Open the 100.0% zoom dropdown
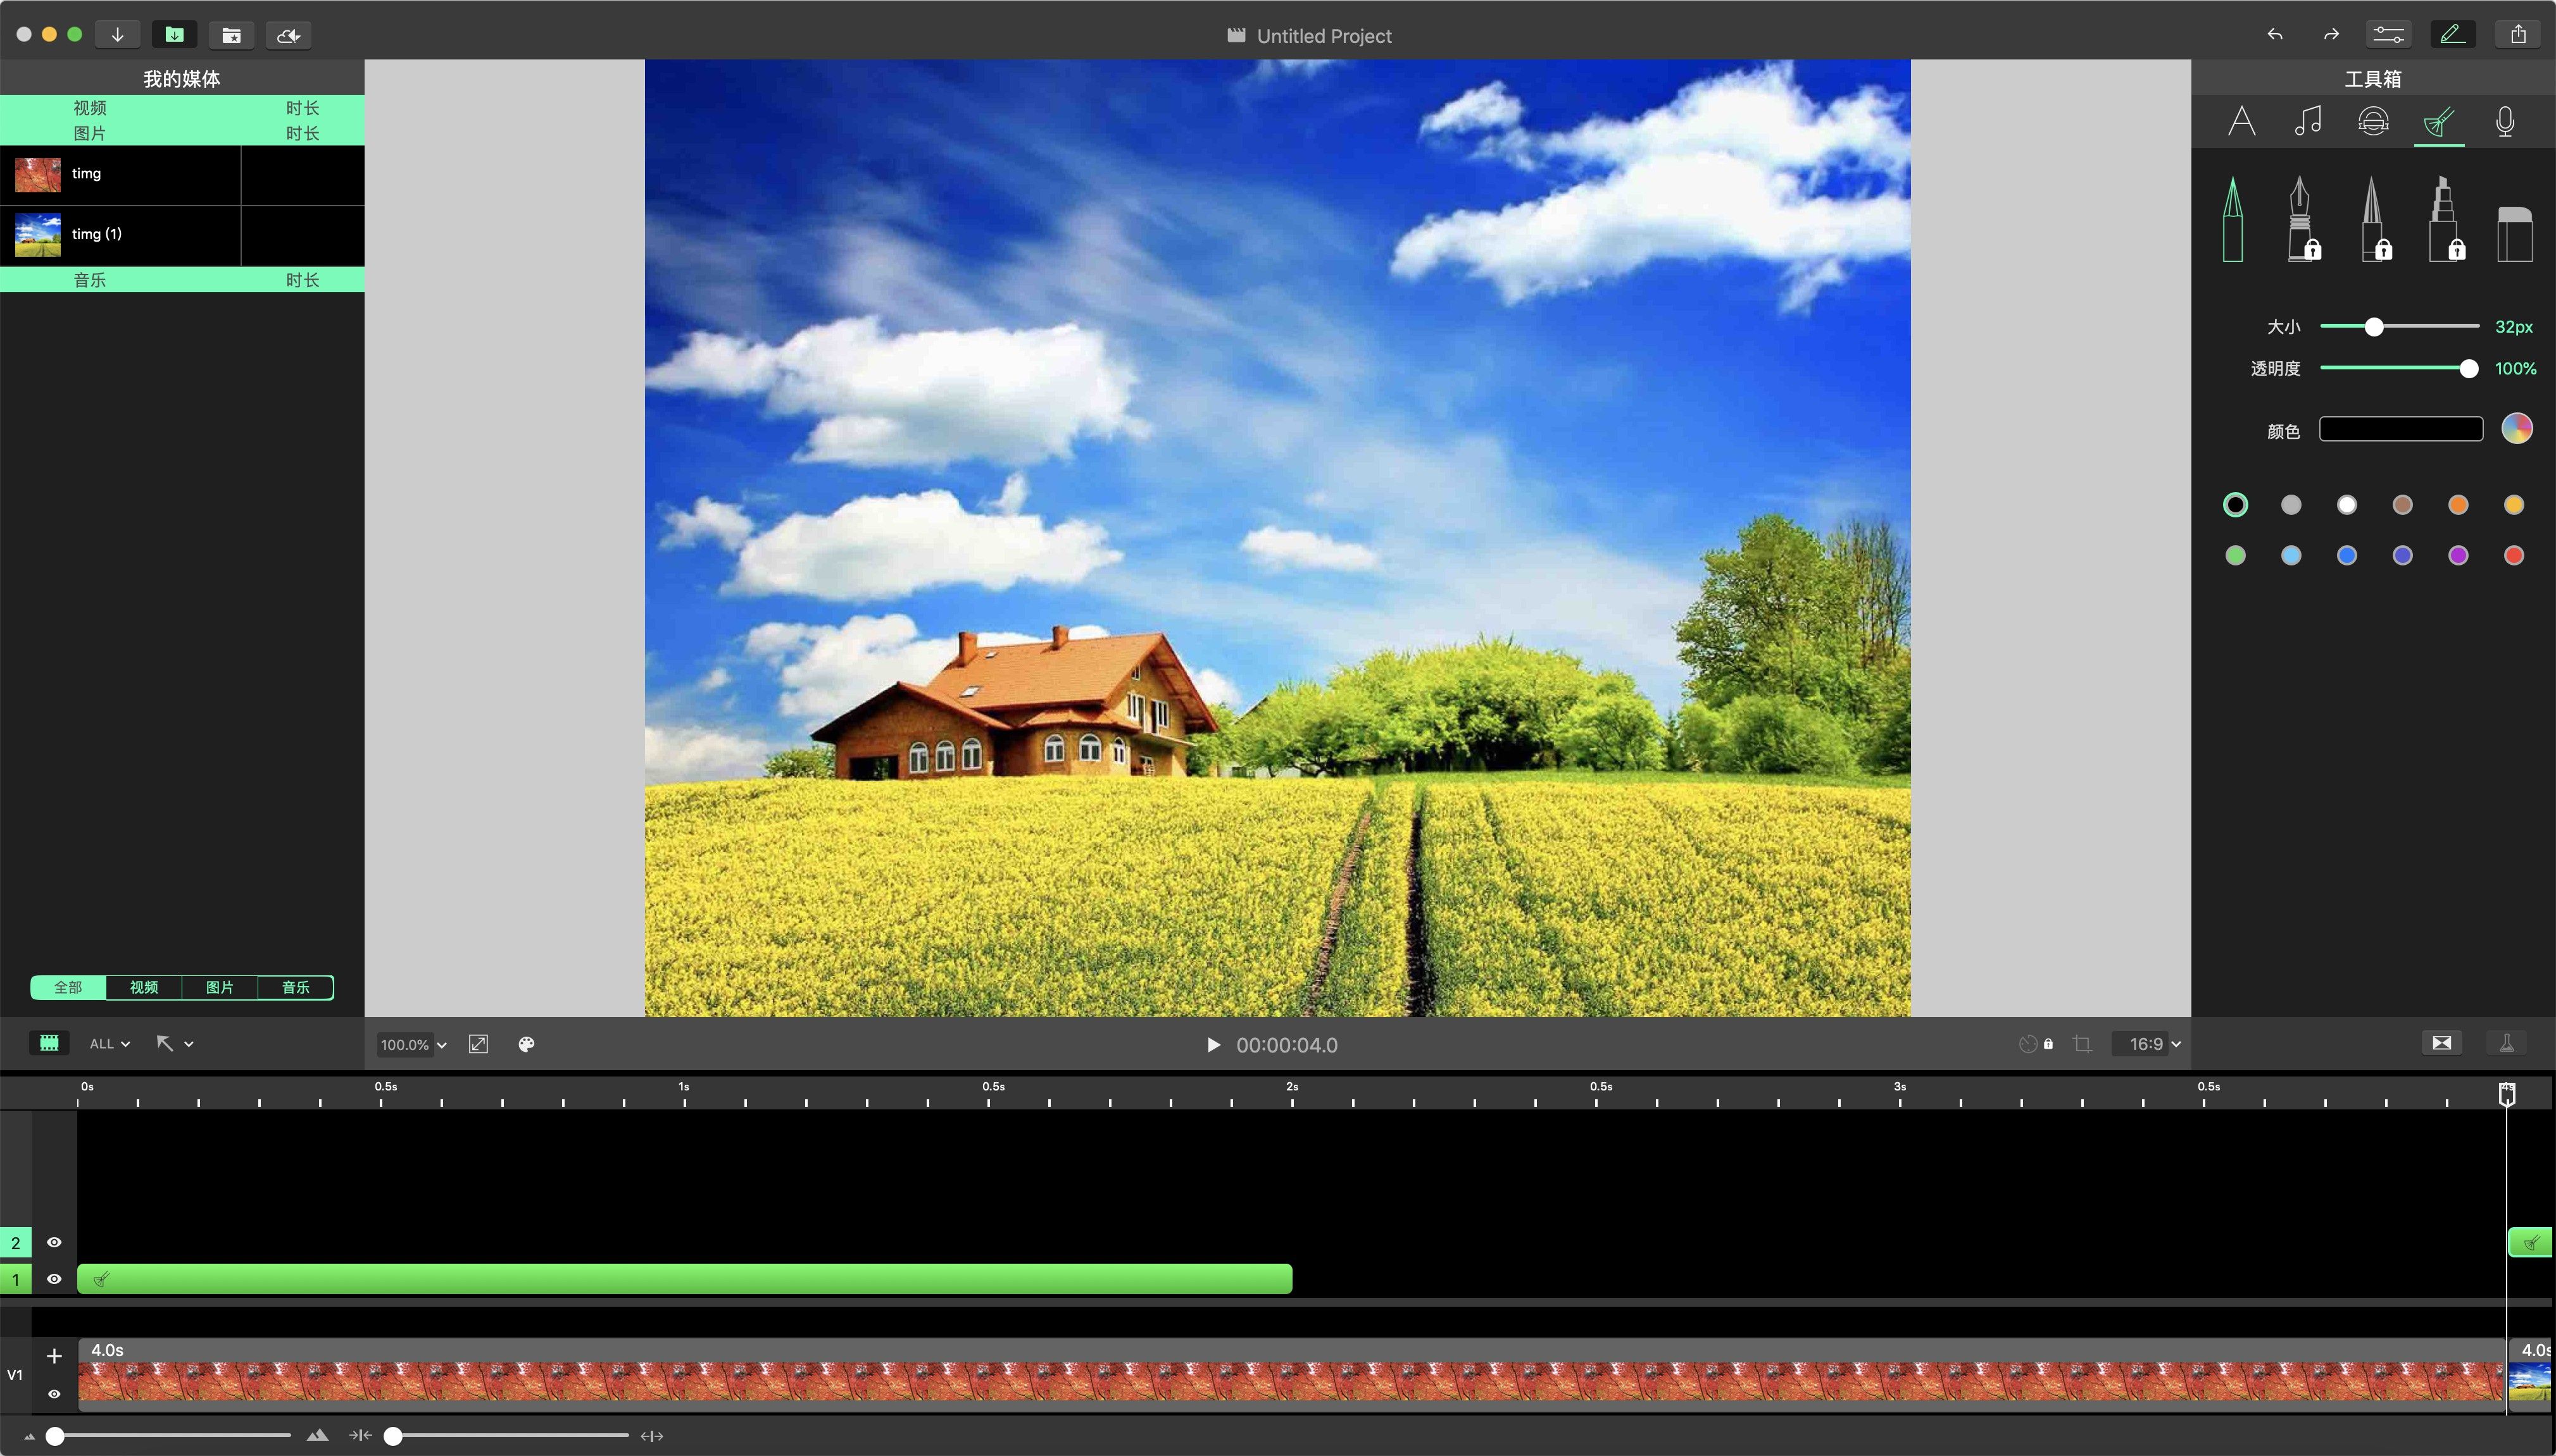 pos(412,1045)
